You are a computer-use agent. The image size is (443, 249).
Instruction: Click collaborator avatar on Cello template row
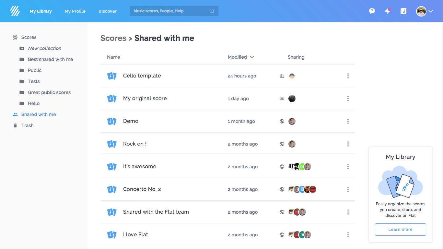(x=292, y=76)
